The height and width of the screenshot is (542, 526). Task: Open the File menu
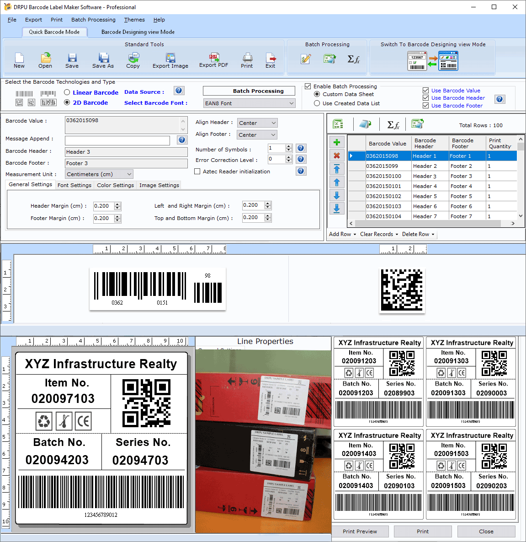pos(12,20)
